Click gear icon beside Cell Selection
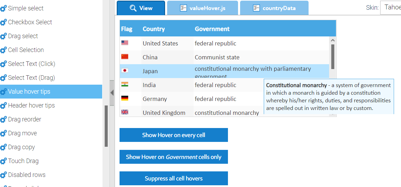Viewport: 401px width, 187px height. coord(3,50)
